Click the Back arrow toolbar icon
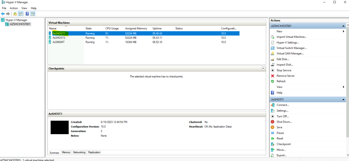The width and height of the screenshot is (349, 161). click(x=3, y=14)
